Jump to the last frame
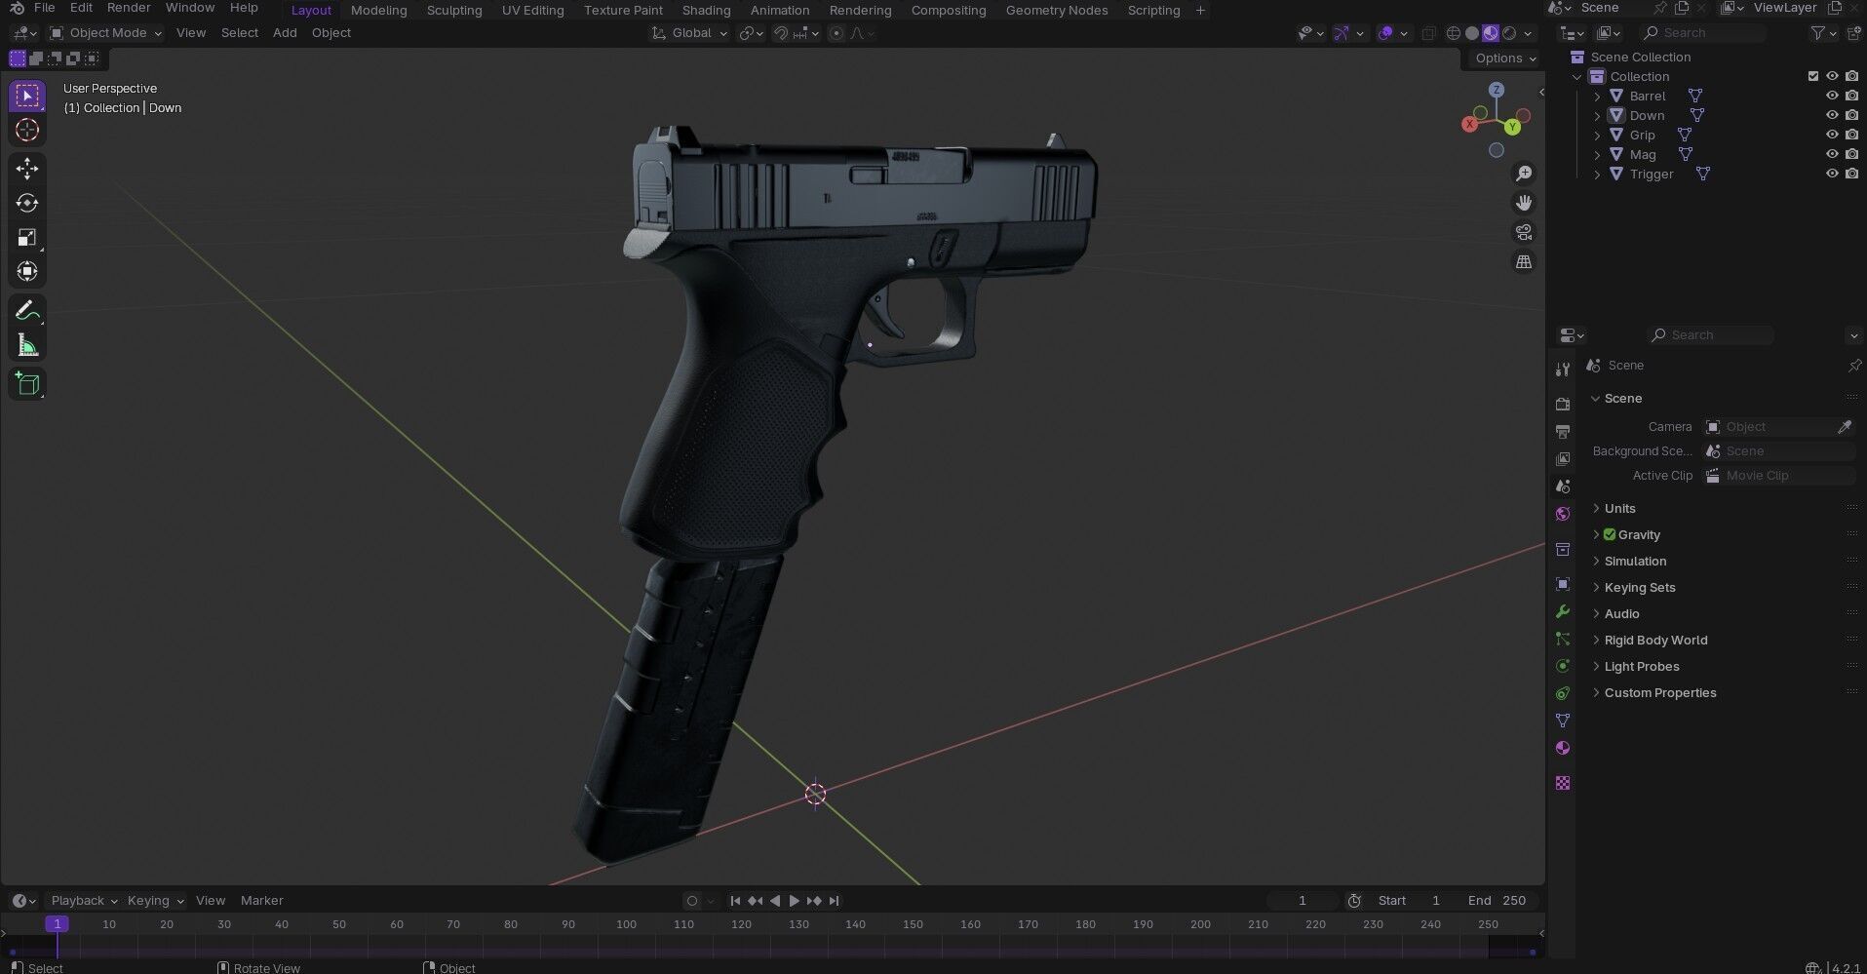This screenshot has height=974, width=1867. 834,901
